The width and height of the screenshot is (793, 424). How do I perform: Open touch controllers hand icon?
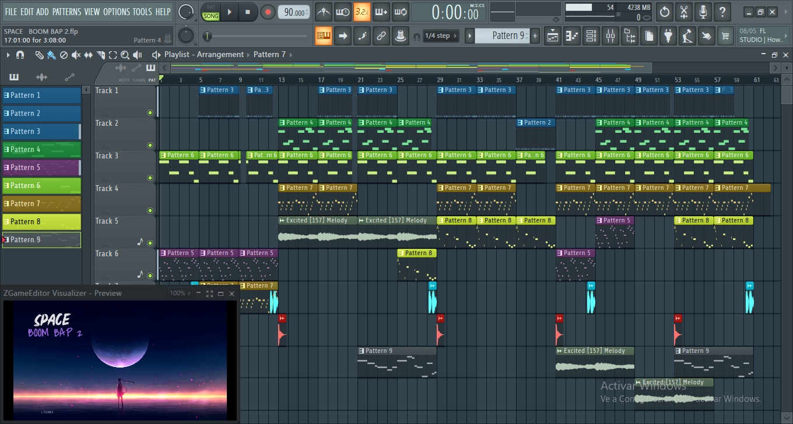tap(707, 36)
